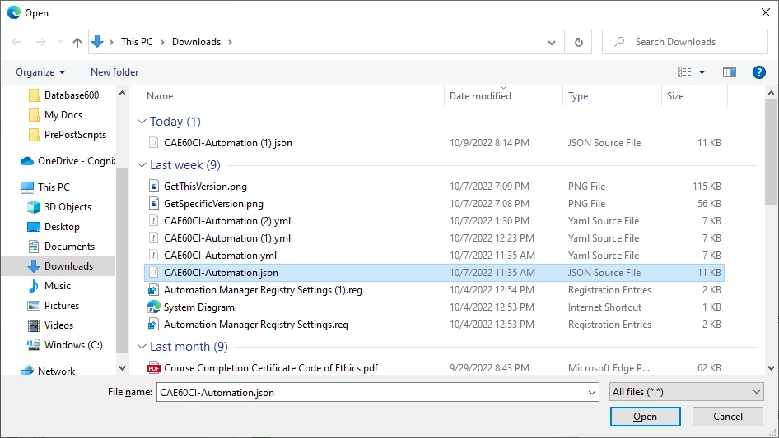Click the Search Downloads field

point(684,42)
